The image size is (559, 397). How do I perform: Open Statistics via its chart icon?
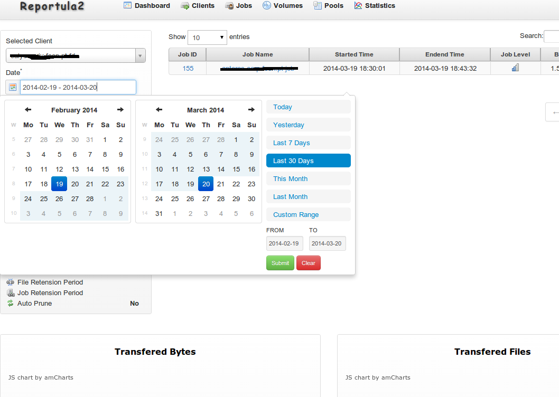(x=357, y=5)
